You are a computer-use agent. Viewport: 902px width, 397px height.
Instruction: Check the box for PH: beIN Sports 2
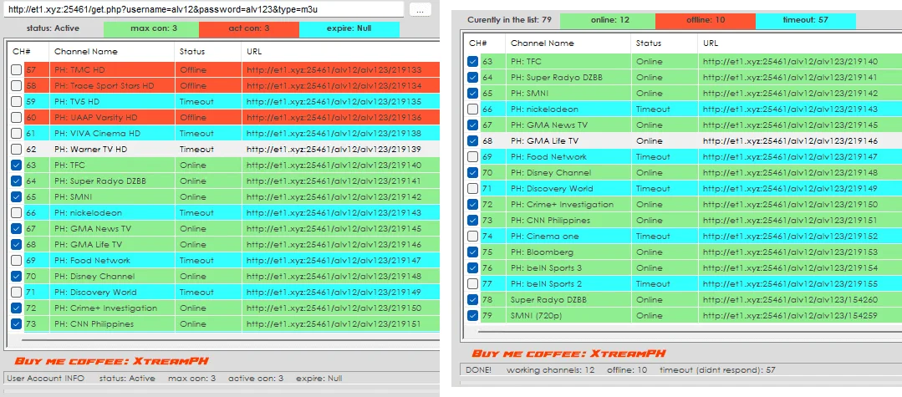point(473,283)
